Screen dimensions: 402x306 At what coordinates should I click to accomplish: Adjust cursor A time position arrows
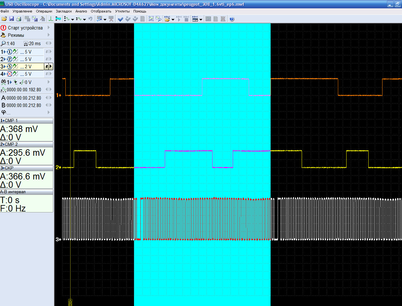point(48,98)
